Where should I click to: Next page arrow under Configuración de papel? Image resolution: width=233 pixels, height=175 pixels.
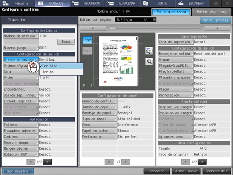pyautogui.click(x=126, y=162)
